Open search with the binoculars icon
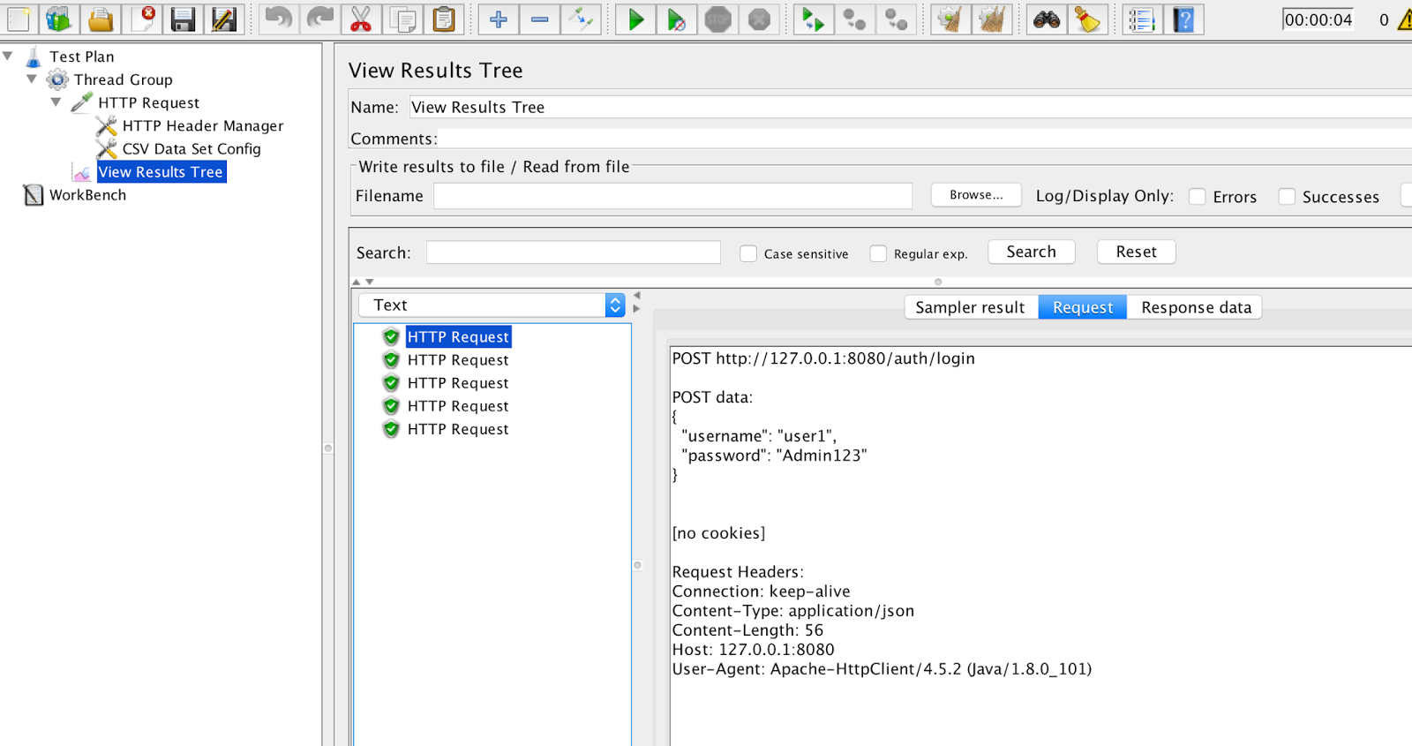This screenshot has width=1412, height=746. click(x=1047, y=19)
